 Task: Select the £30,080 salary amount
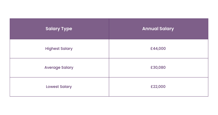click(158, 67)
